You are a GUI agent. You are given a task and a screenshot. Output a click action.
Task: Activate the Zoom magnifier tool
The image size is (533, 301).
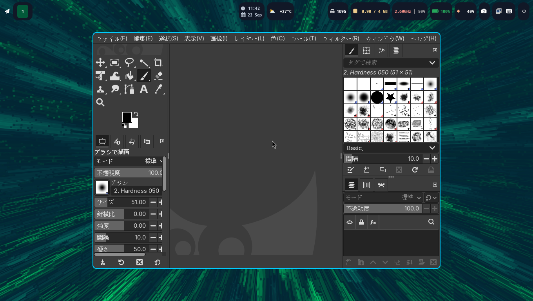[100, 102]
